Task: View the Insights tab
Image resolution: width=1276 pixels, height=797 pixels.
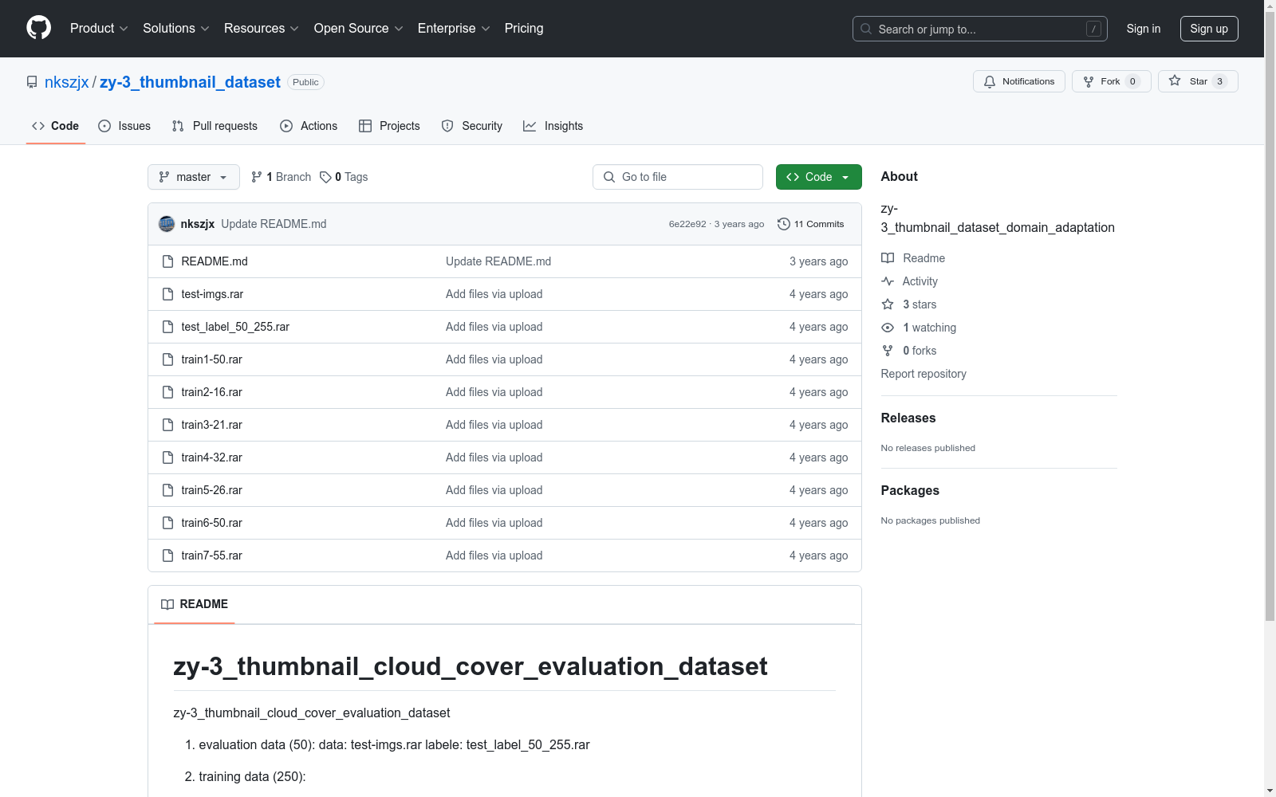Action: [x=553, y=126]
